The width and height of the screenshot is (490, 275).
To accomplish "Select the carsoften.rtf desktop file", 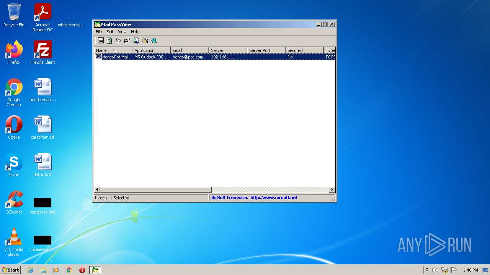I will coord(42,128).
